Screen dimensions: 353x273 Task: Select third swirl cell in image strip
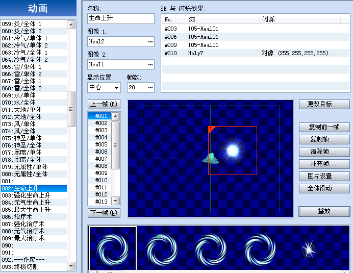(211, 248)
